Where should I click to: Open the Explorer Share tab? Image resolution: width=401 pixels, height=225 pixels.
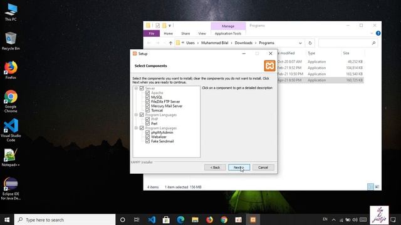point(185,33)
